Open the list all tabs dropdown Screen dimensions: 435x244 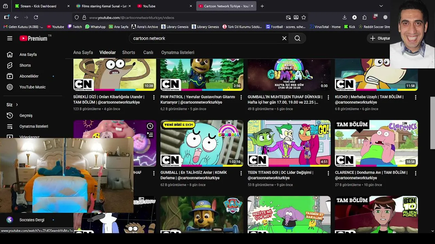click(381, 6)
